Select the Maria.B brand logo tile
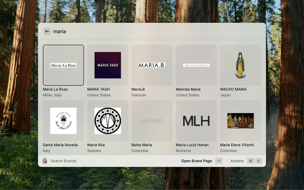The width and height of the screenshot is (304, 190). (152, 65)
